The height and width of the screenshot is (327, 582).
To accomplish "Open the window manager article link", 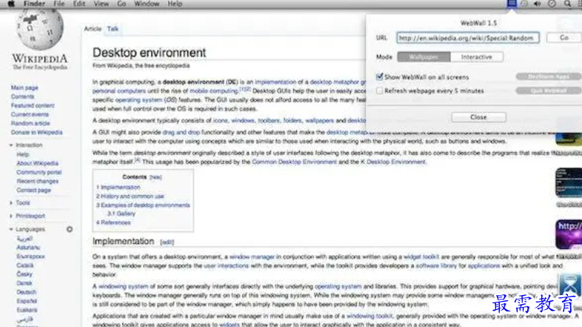I will tap(252, 257).
